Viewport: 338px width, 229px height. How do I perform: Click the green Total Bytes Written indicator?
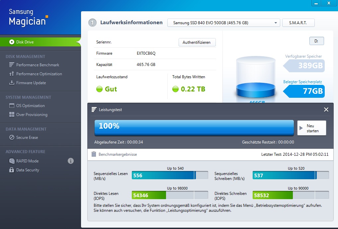pyautogui.click(x=175, y=89)
